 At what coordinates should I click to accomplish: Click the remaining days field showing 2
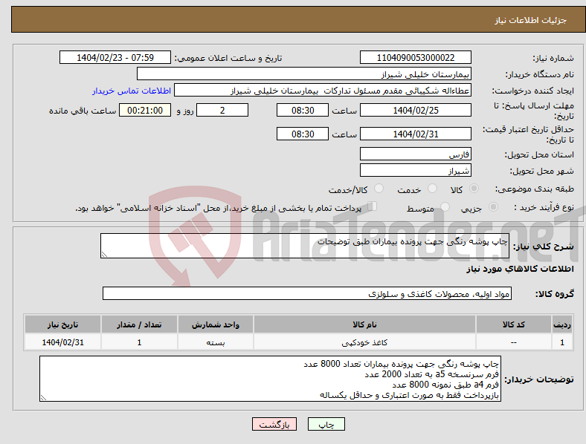coord(222,110)
